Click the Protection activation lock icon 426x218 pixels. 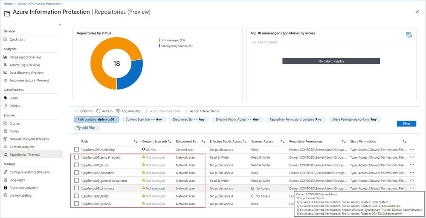(6, 188)
